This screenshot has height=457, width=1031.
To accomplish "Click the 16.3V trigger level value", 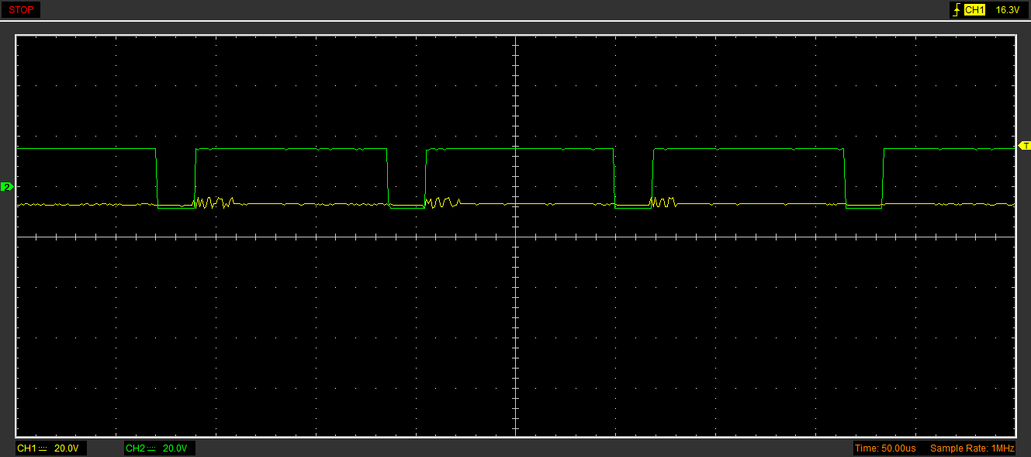I will click(1007, 10).
